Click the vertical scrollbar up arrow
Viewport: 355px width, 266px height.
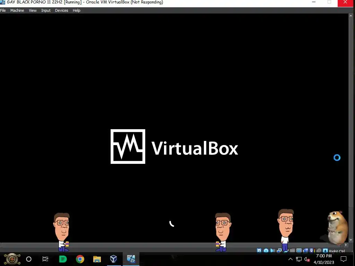(x=351, y=16)
